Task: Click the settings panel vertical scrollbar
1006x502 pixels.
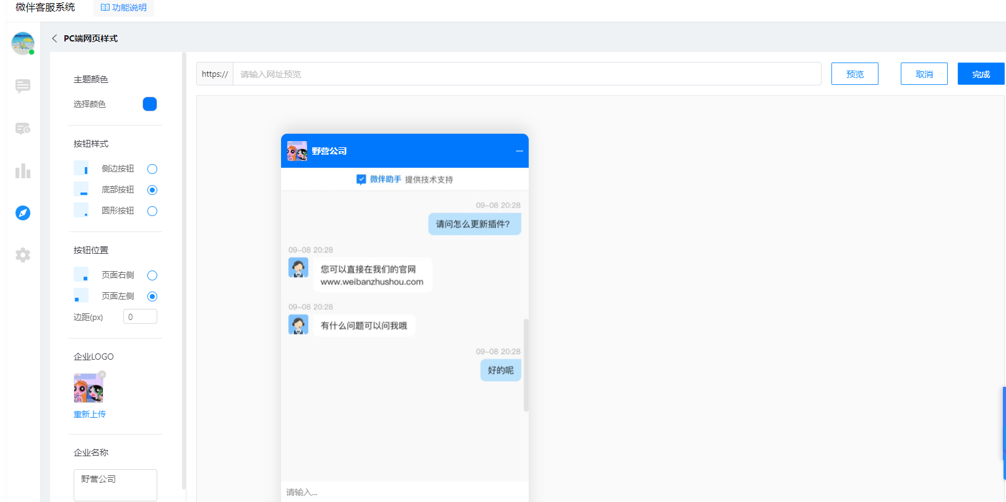Action: point(184,270)
